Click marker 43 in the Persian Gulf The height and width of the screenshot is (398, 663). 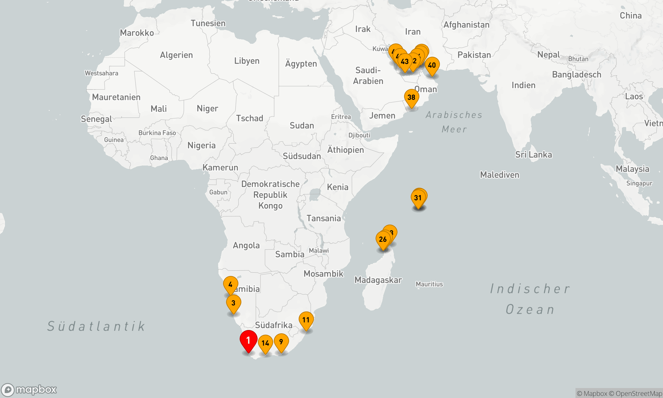point(404,62)
